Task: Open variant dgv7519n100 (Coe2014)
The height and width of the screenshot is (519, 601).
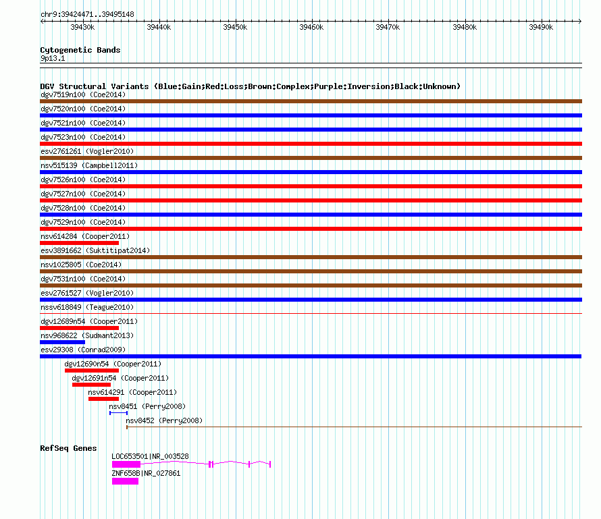Action: (x=83, y=94)
